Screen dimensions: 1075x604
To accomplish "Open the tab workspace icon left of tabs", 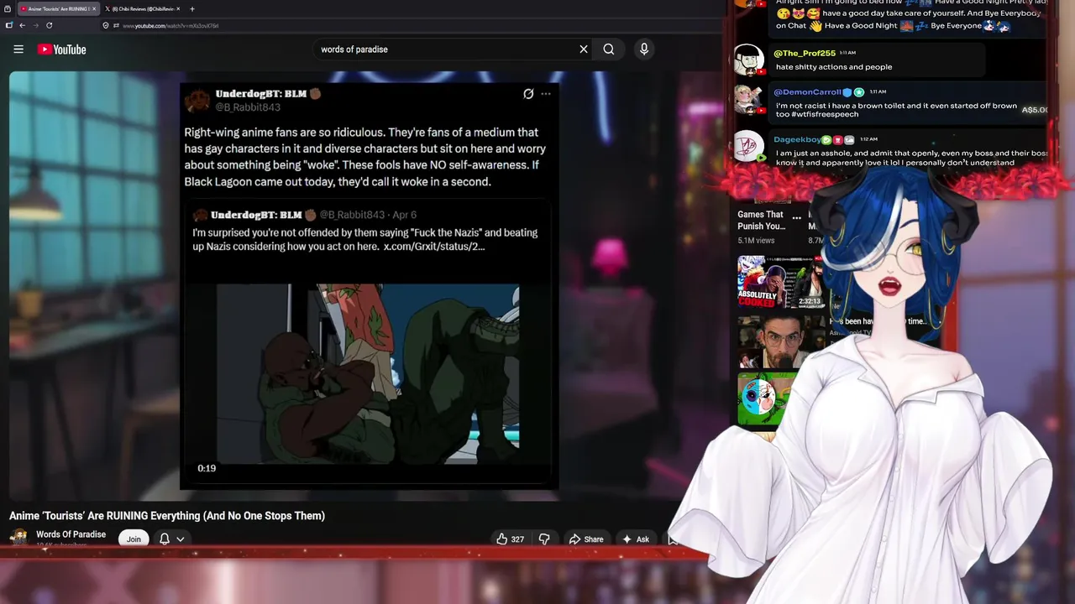I will click(8, 8).
